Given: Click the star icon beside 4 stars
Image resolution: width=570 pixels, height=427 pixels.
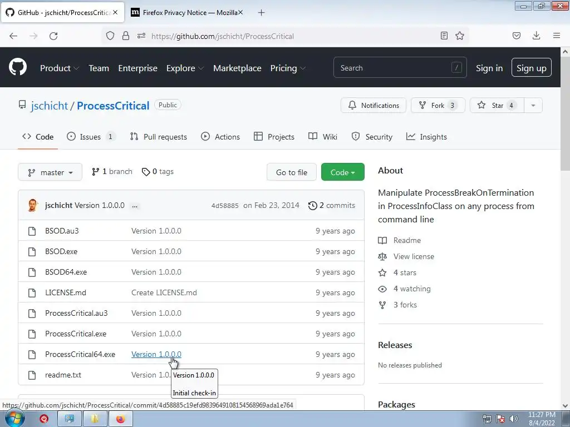Looking at the screenshot, I should click(382, 272).
